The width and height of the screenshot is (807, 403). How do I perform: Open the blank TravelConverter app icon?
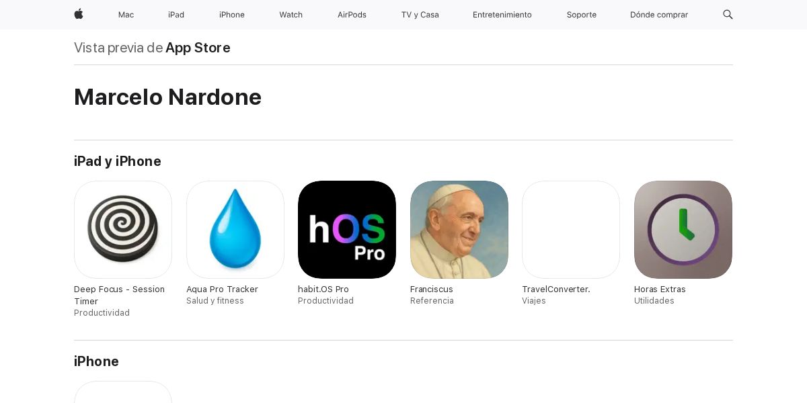(571, 230)
